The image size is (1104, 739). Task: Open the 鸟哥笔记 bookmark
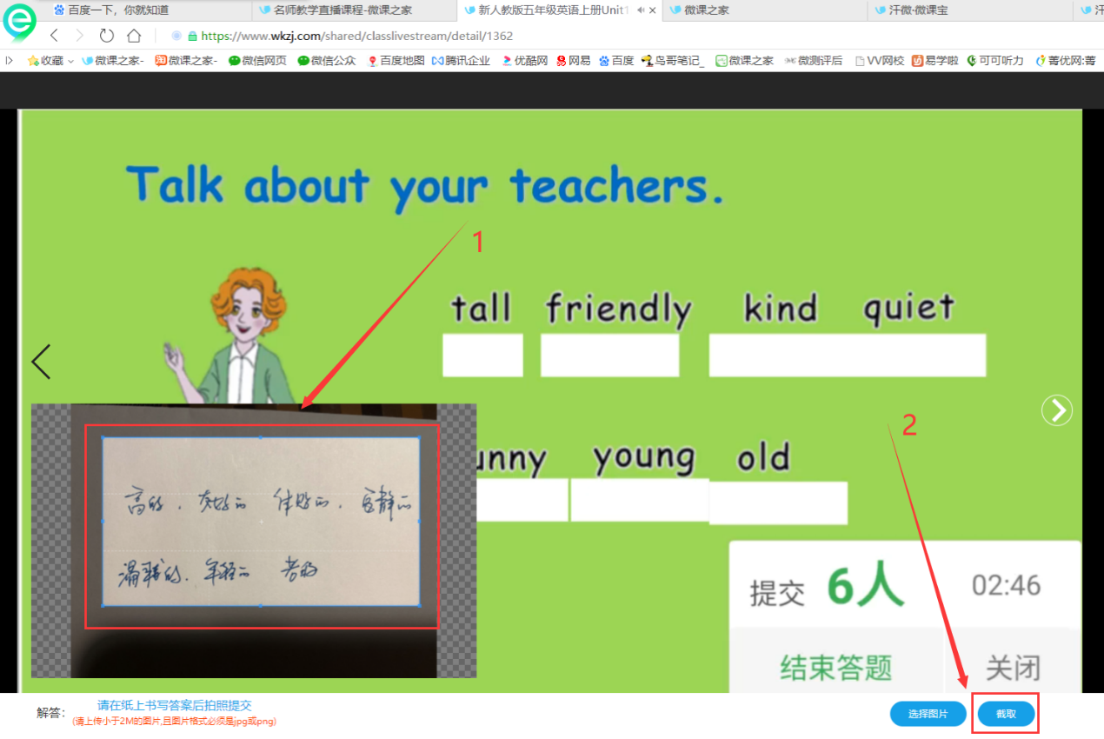673,60
